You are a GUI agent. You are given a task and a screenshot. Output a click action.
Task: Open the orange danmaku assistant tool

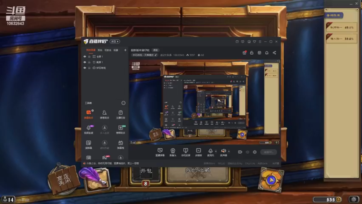point(88,114)
